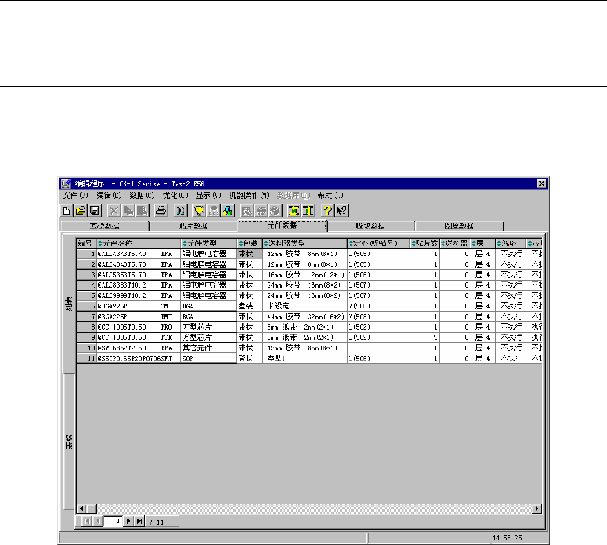
Task: Sort by 忽略 column header
Action: tap(511, 243)
